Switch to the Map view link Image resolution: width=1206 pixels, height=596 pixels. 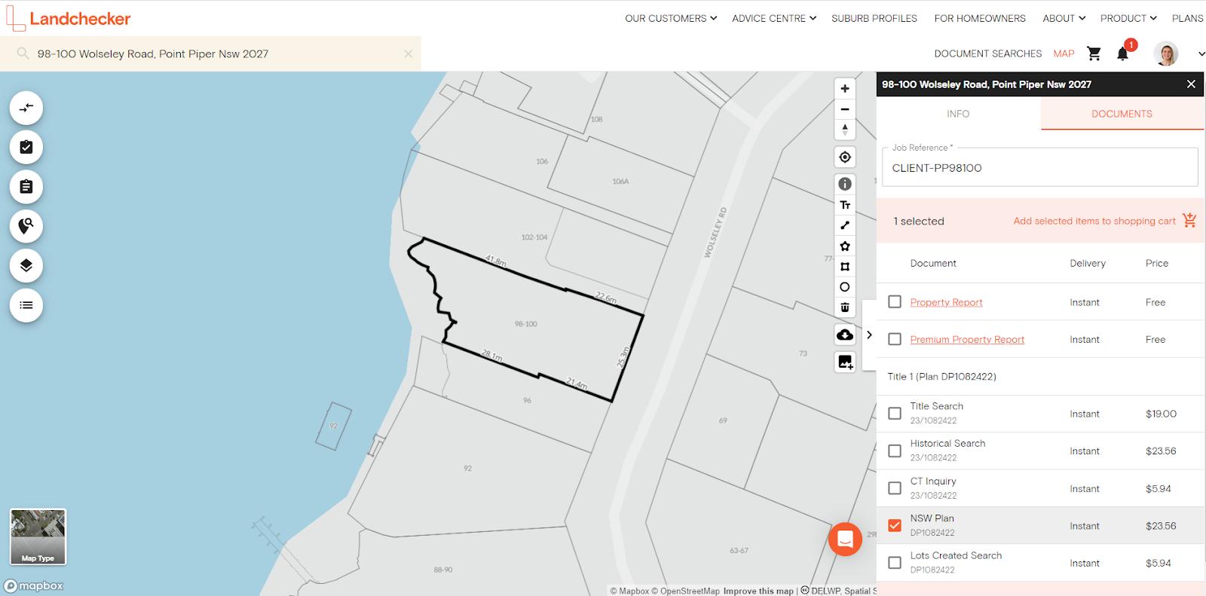click(1064, 53)
